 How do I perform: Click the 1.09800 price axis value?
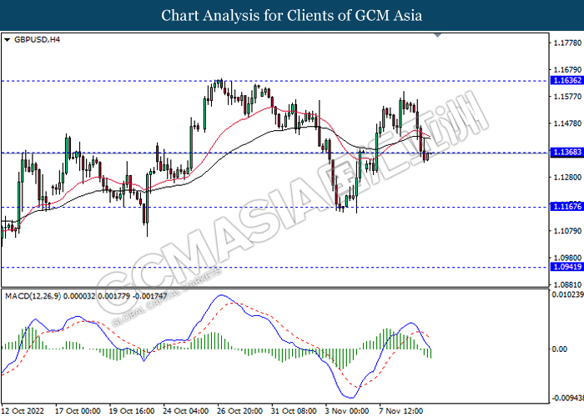pyautogui.click(x=567, y=258)
